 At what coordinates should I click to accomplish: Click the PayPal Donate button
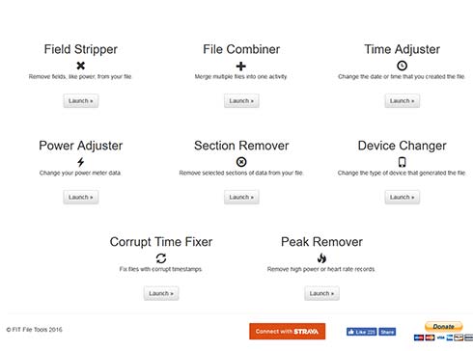443,327
